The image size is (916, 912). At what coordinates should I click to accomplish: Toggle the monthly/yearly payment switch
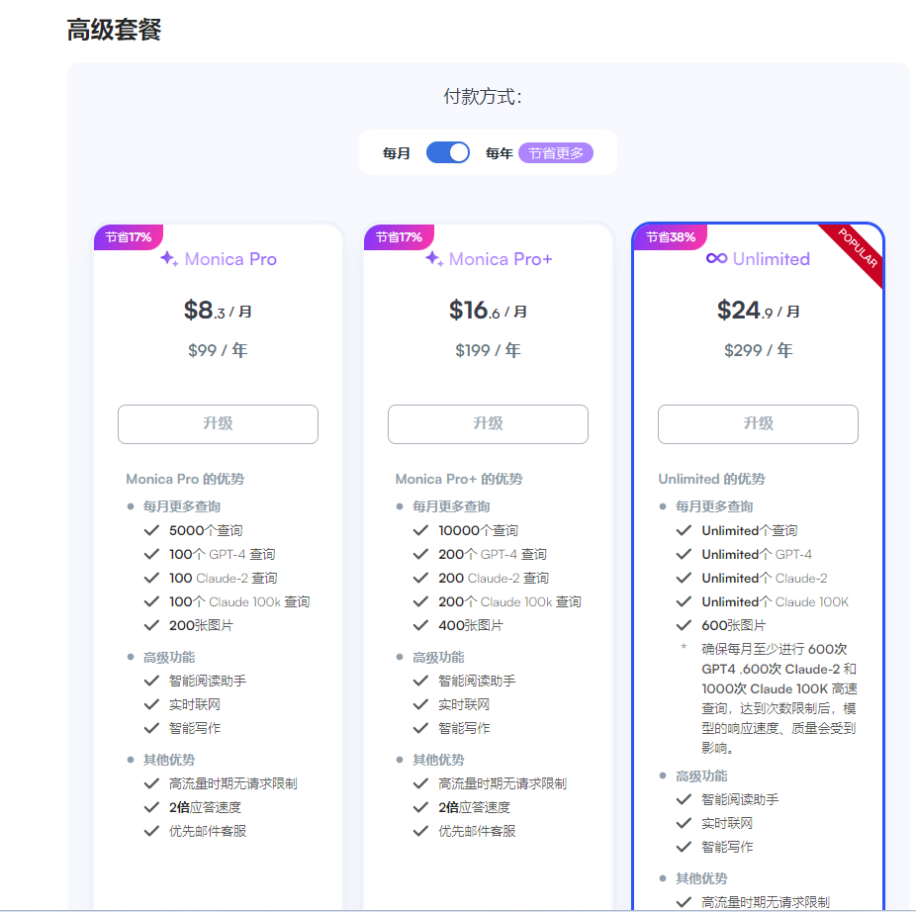tap(447, 153)
